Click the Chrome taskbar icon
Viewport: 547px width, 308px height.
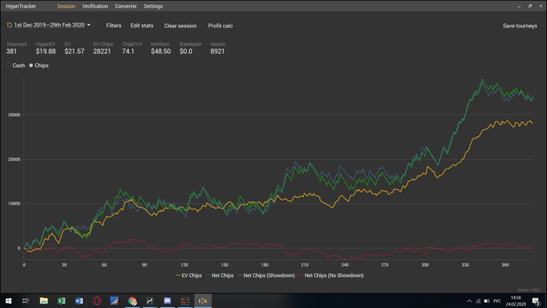[132, 301]
